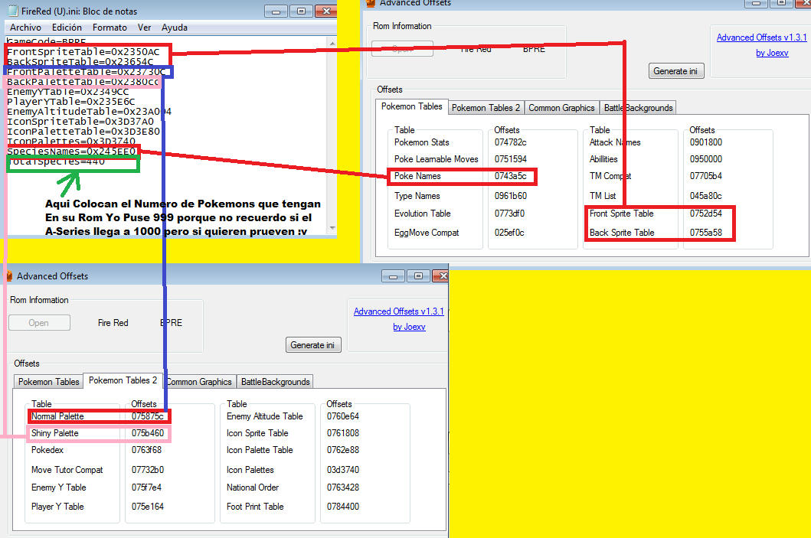Click Generate ini in upper Advanced Offsets window
This screenshot has width=811, height=538.
click(x=676, y=71)
